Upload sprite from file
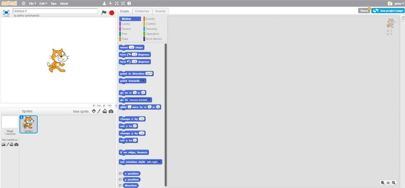Viewport: 405px width, 188px height. [104, 111]
